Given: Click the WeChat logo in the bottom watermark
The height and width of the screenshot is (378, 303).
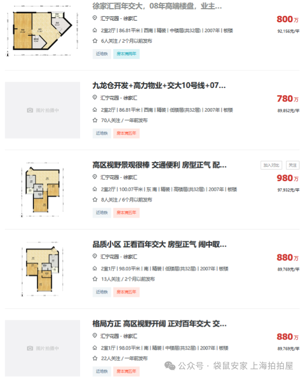Looking at the screenshot, I should point(170,366).
